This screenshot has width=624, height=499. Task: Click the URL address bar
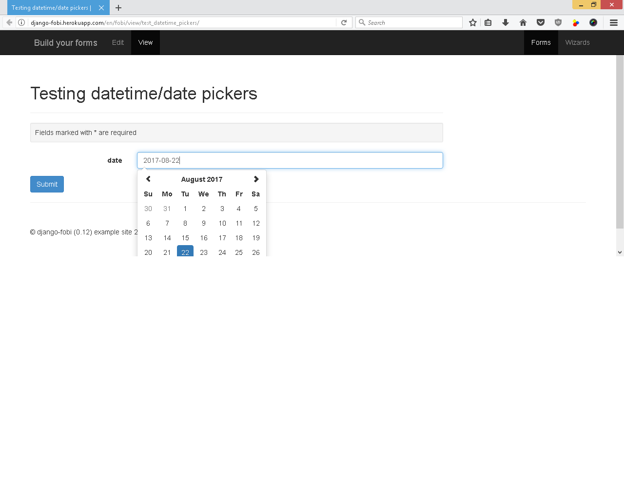(x=181, y=22)
